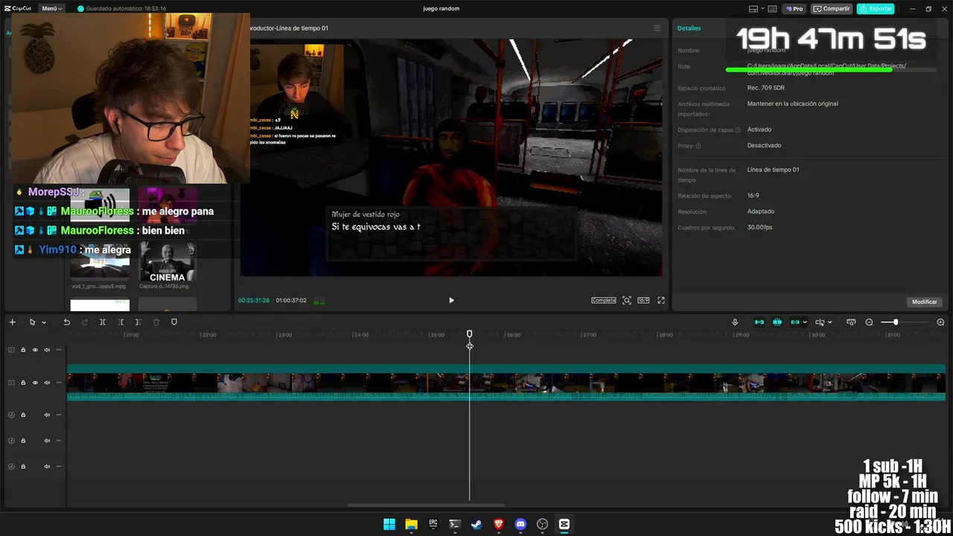The width and height of the screenshot is (953, 536).
Task: Open File Explorer from taskbar
Action: tap(411, 524)
